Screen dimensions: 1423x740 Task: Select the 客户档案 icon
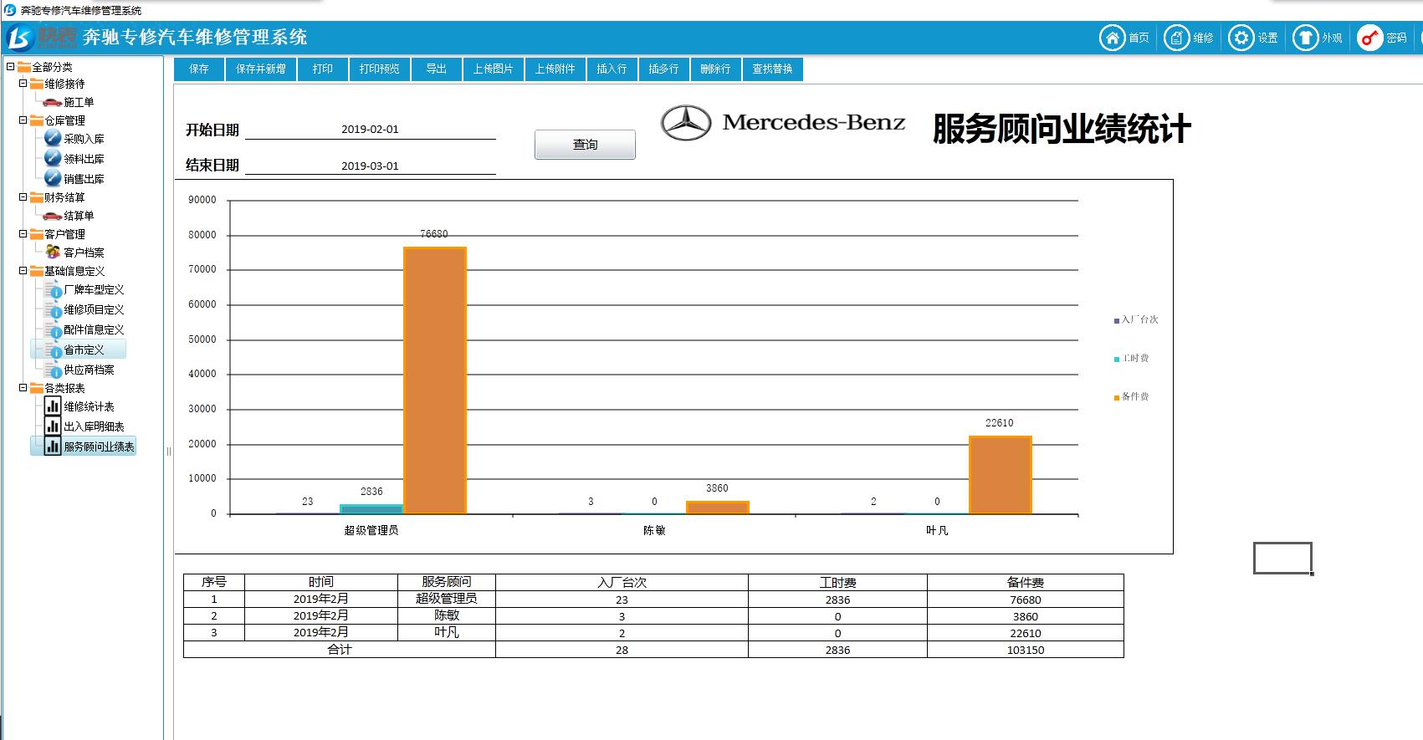coord(53,252)
